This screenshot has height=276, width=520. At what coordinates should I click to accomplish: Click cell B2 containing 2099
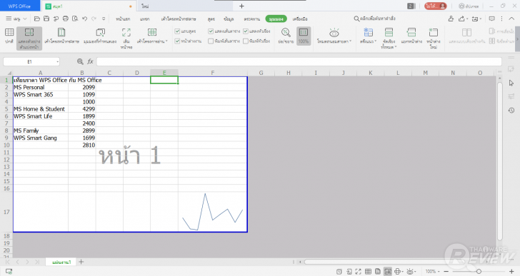(x=82, y=88)
